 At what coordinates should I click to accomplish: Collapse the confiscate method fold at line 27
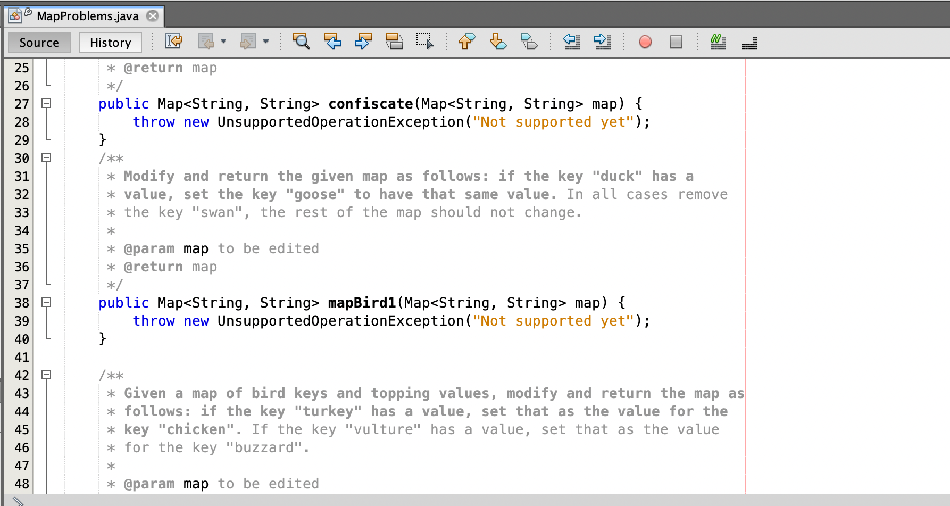point(47,103)
